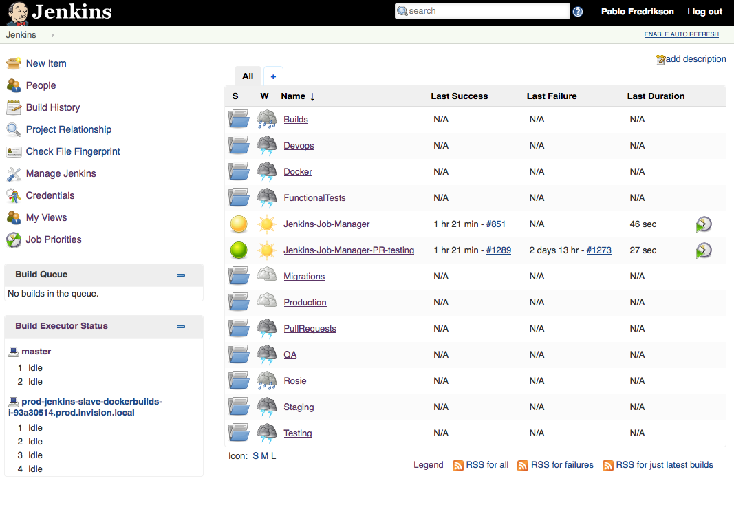The width and height of the screenshot is (734, 505).
Task: Open Manage Jenkins
Action: tap(61, 173)
